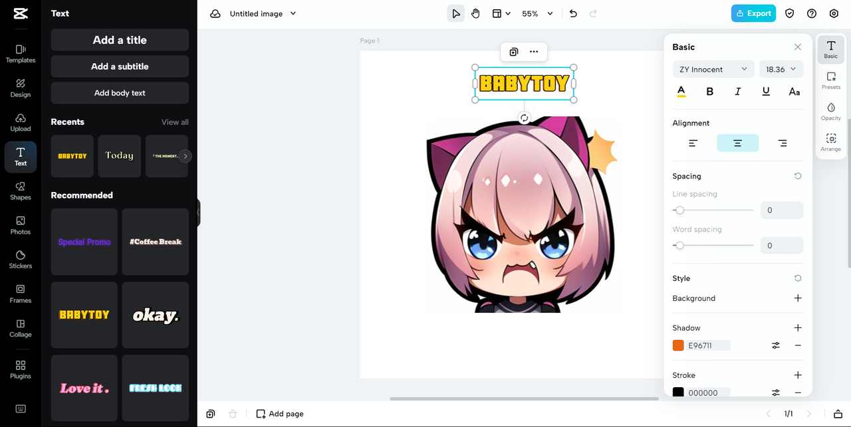Remove the Shadow effect with minus
Image resolution: width=851 pixels, height=427 pixels.
[798, 345]
